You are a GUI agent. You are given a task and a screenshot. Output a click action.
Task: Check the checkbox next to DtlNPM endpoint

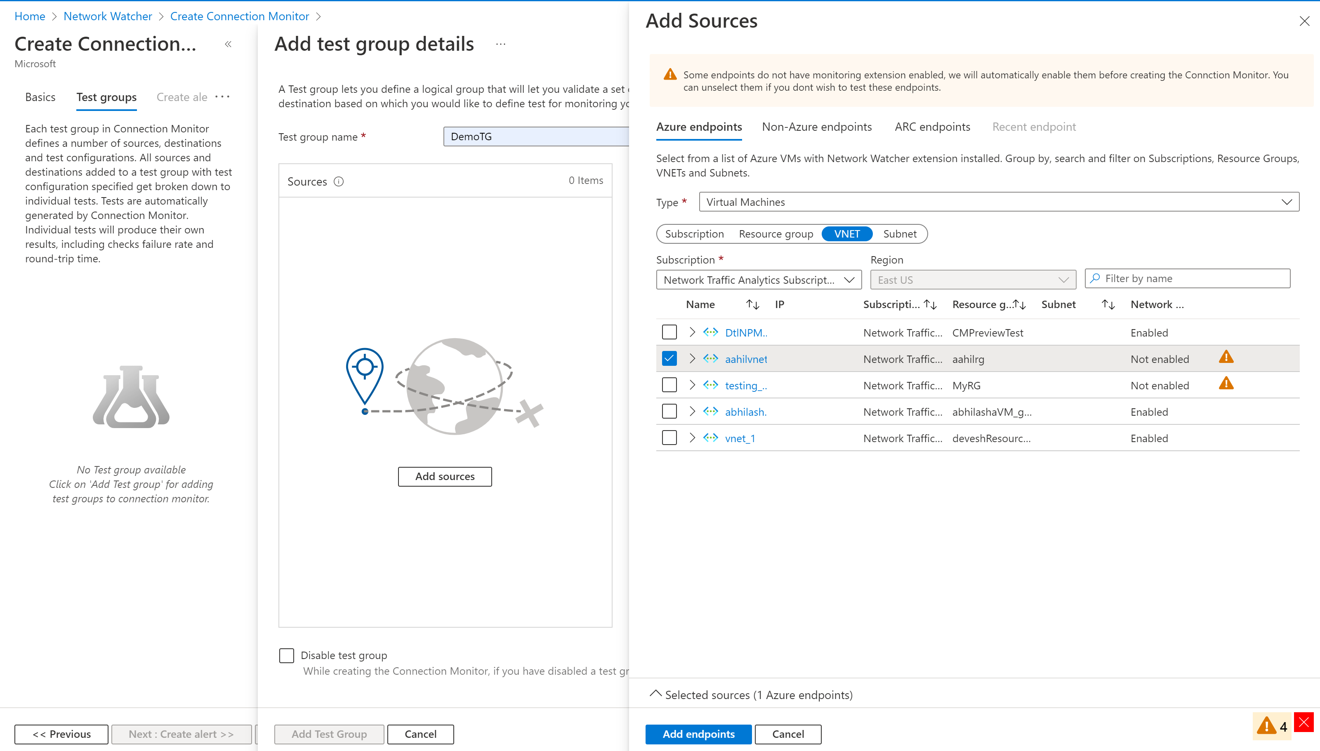[x=669, y=332]
